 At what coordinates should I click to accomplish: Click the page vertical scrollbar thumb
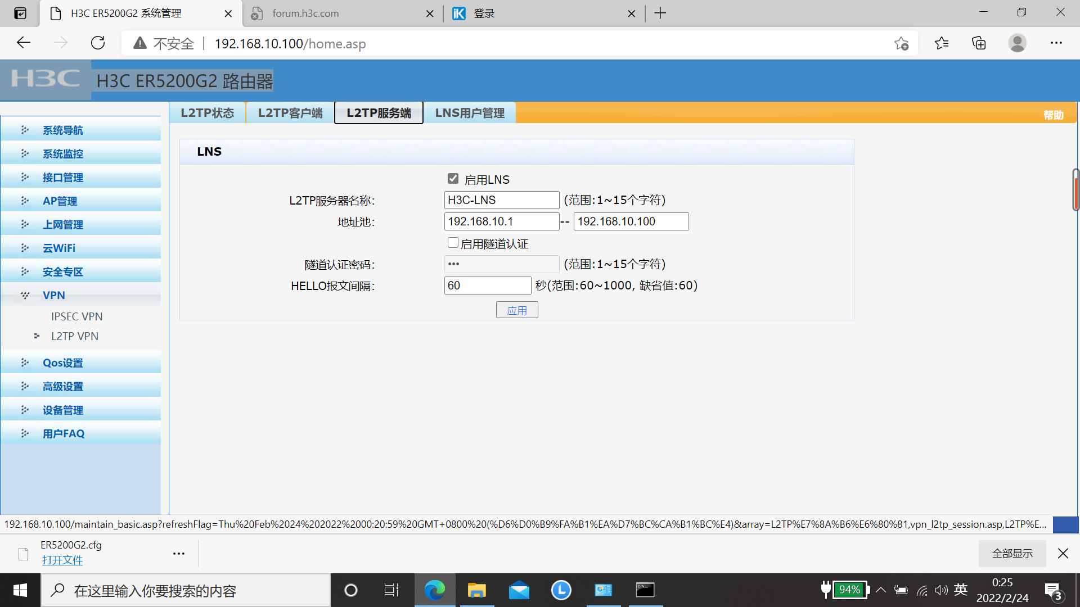(1075, 190)
